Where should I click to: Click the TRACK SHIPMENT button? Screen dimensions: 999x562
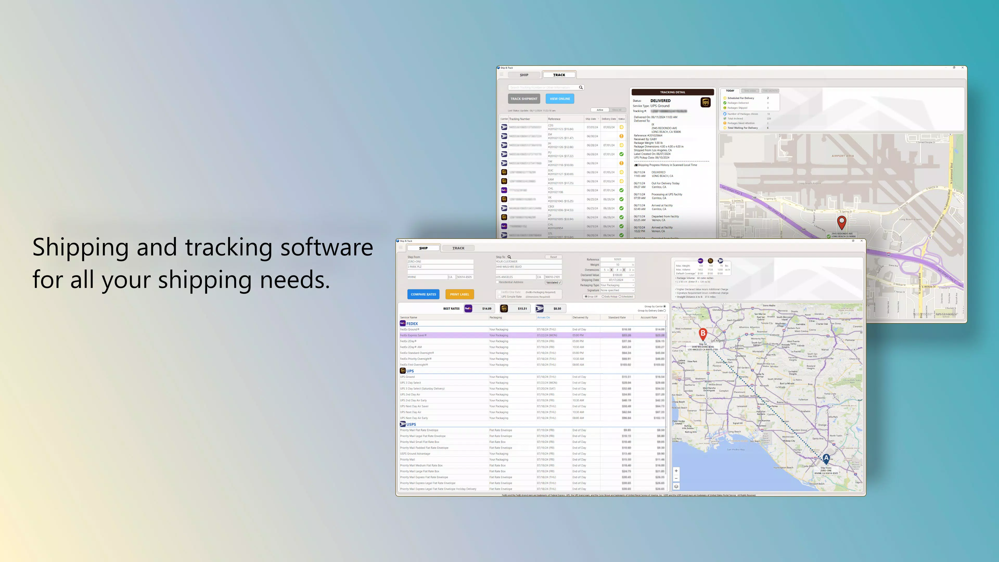(524, 99)
